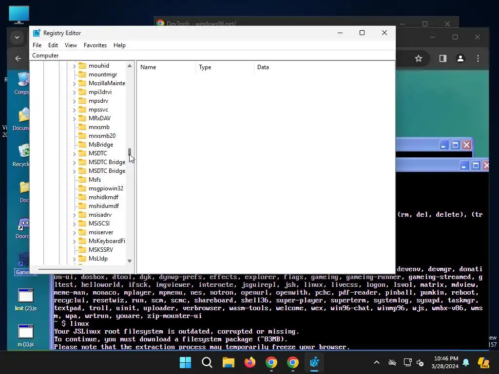Select the msiserver key label

click(101, 232)
